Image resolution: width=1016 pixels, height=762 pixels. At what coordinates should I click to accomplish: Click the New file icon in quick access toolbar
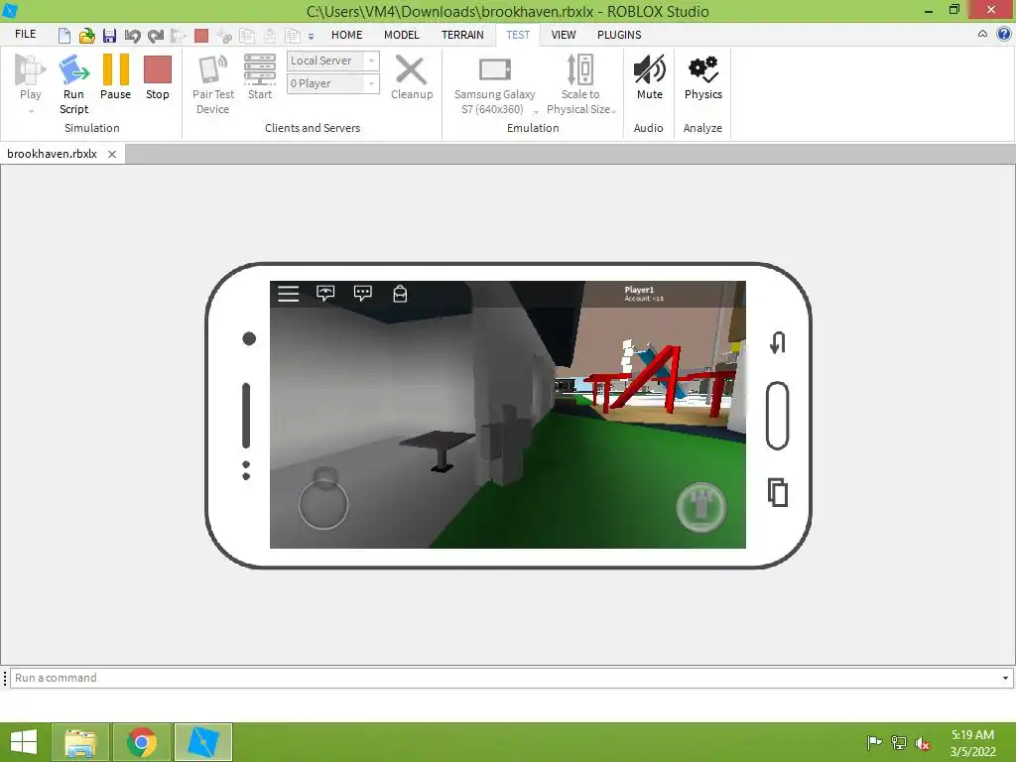(64, 36)
